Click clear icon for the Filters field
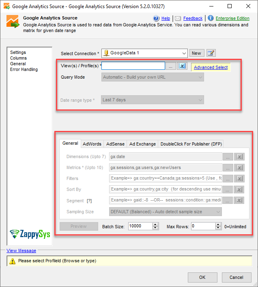 click(239, 179)
